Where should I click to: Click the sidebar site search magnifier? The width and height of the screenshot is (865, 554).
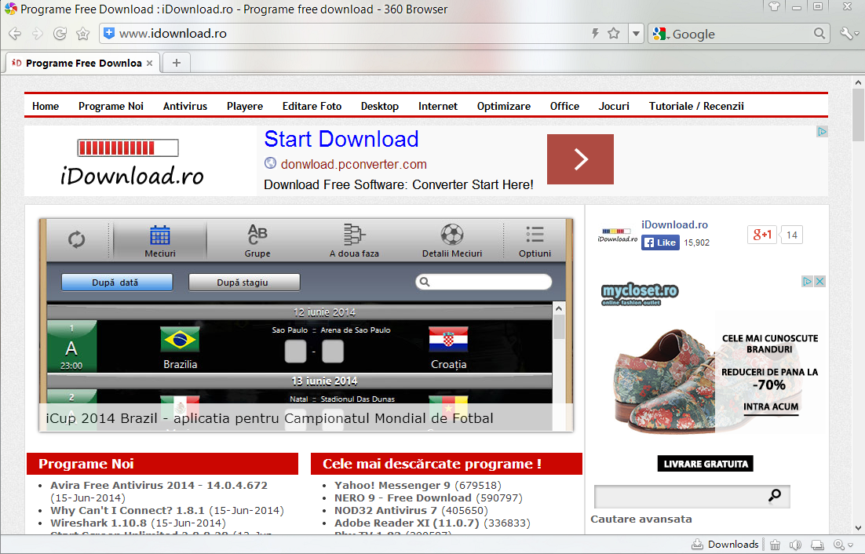pyautogui.click(x=775, y=496)
